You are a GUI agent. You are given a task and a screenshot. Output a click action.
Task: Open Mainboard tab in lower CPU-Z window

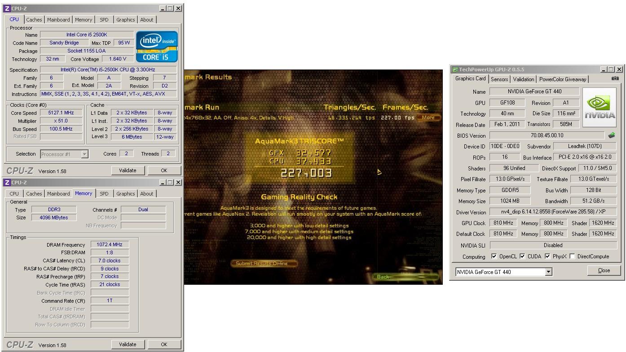tap(58, 194)
